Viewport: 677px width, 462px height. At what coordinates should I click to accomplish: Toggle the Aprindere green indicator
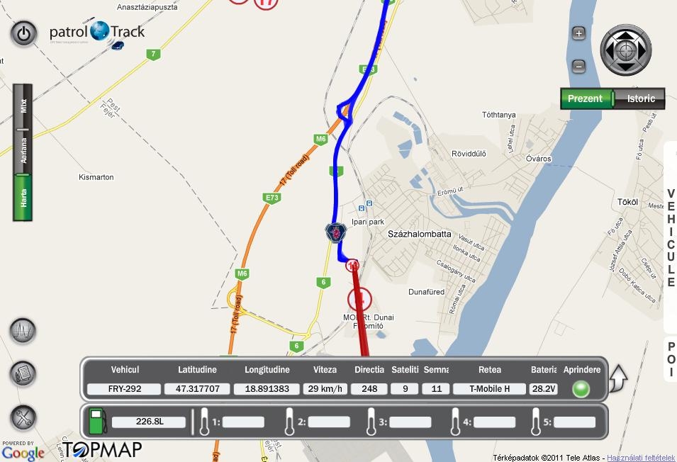tap(581, 389)
